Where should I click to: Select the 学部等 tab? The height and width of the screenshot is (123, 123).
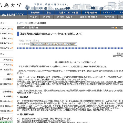tap(34, 17)
